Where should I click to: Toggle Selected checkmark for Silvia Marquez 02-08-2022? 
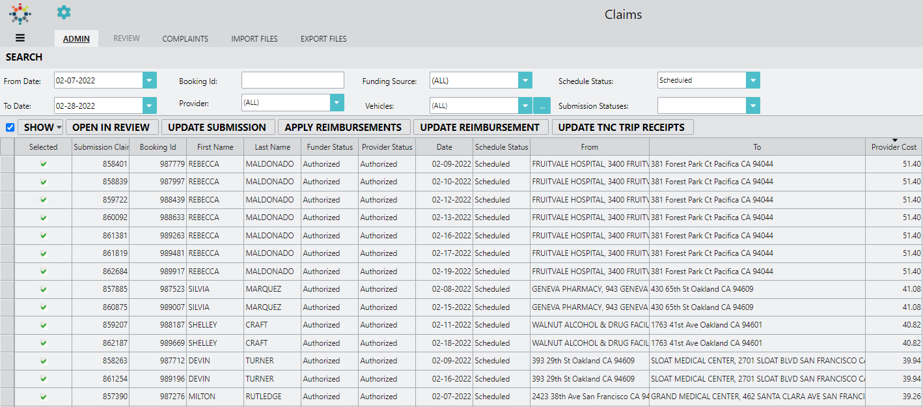pos(44,289)
